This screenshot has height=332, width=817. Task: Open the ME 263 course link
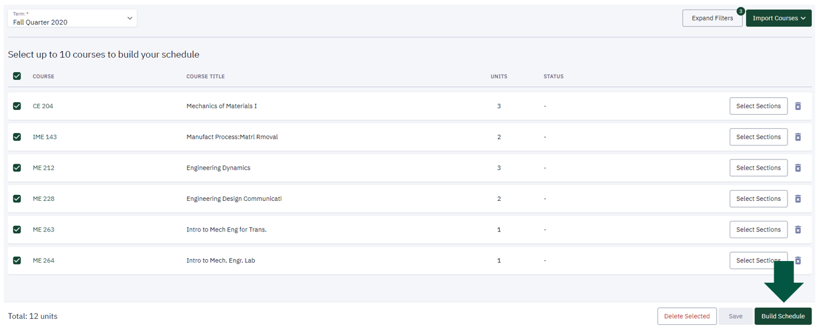[43, 230]
